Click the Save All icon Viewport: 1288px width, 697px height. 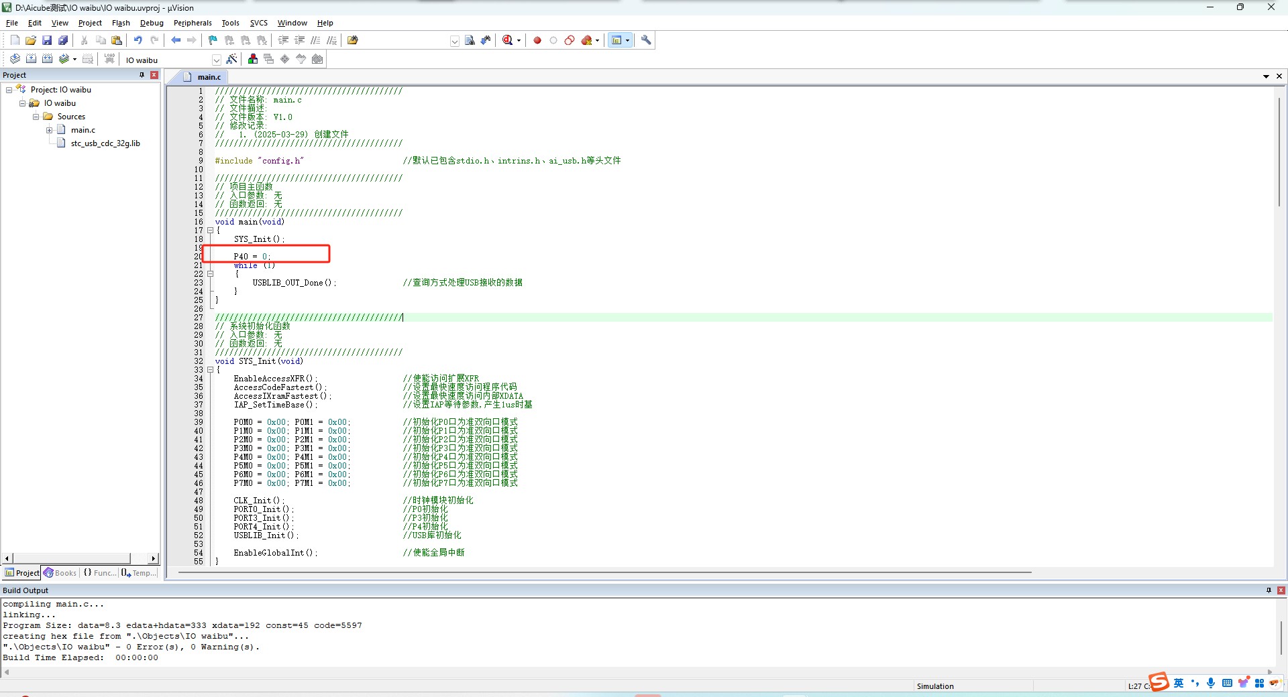(x=63, y=40)
